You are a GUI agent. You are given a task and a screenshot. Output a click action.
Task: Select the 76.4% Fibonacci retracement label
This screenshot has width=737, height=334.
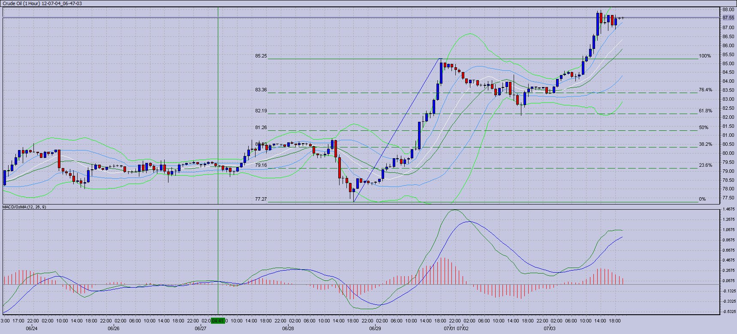pyautogui.click(x=705, y=90)
